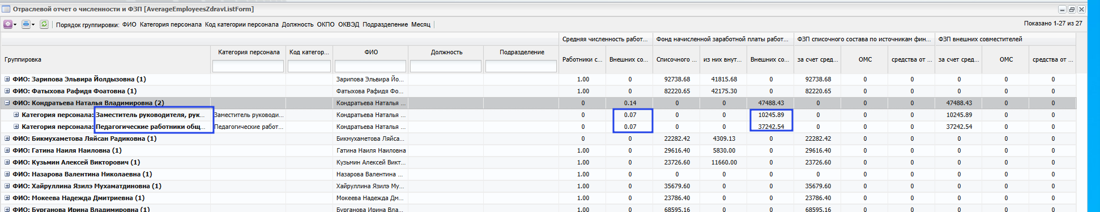Image resolution: width=1100 pixels, height=212 pixels.
Task: Collapse row Кондратьева Наталья Владимировна
Action: 7,103
